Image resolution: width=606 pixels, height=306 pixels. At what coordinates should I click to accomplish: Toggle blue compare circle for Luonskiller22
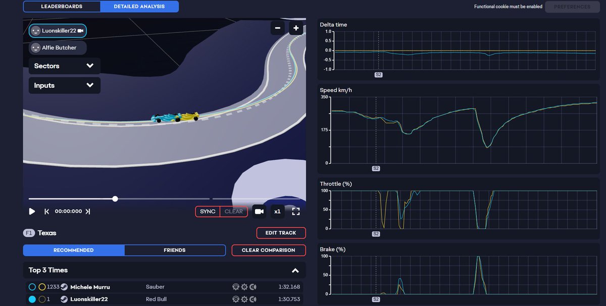pos(32,299)
